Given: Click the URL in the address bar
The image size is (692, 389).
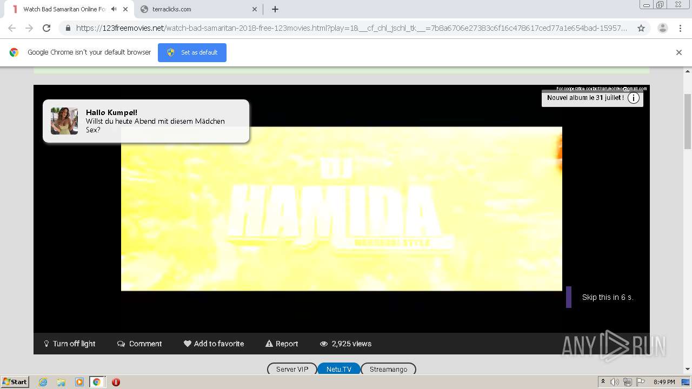Looking at the screenshot, I should (x=351, y=28).
